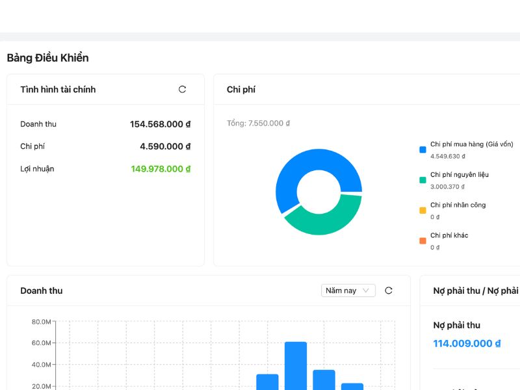
Task: Open the Năm nay period dropdown
Action: click(x=348, y=291)
